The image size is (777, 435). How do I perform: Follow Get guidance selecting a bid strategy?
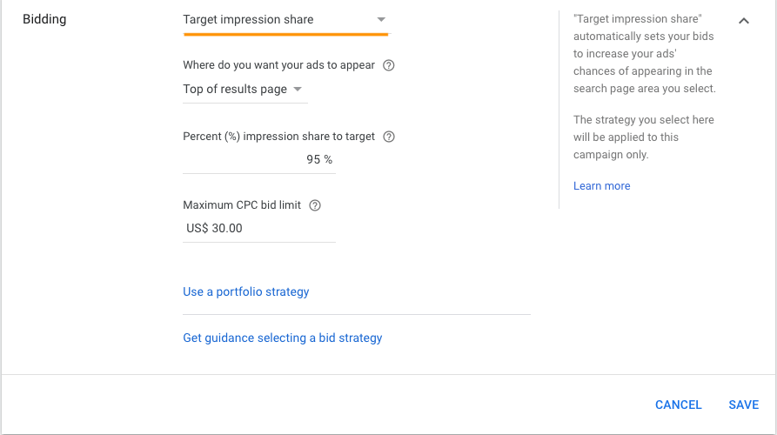coord(283,338)
